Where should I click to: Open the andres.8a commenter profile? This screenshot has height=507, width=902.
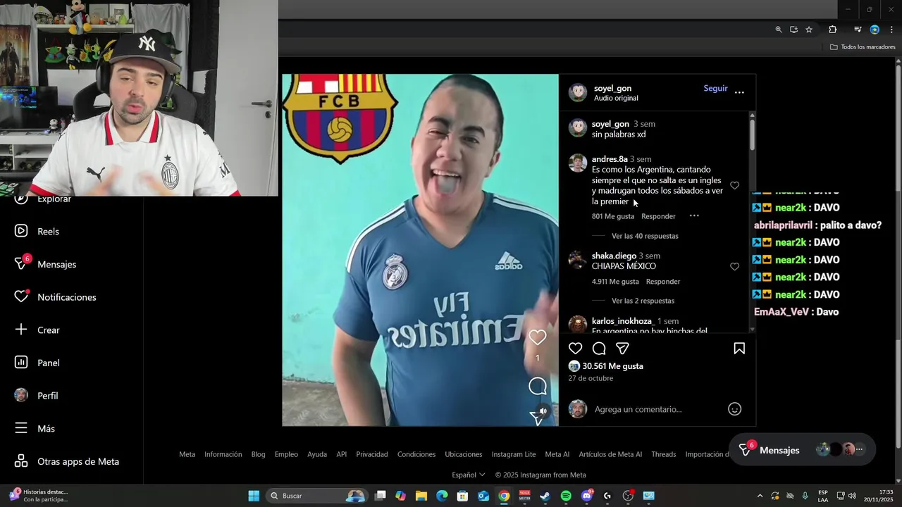coord(610,159)
